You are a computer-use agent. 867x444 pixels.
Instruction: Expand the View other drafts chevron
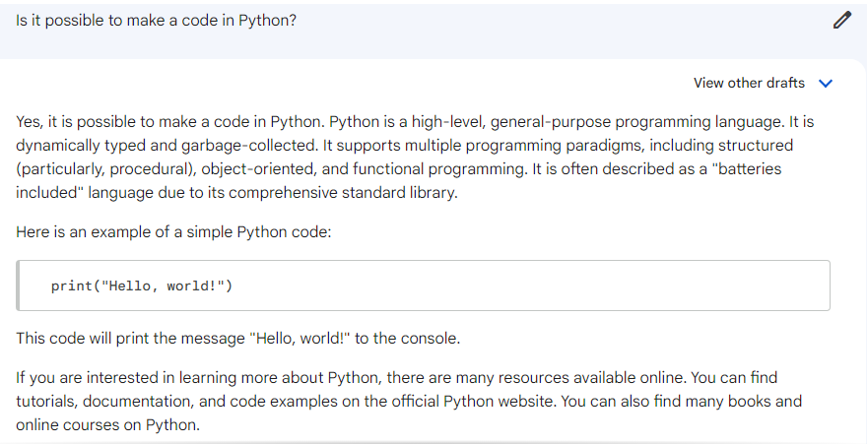tap(826, 84)
